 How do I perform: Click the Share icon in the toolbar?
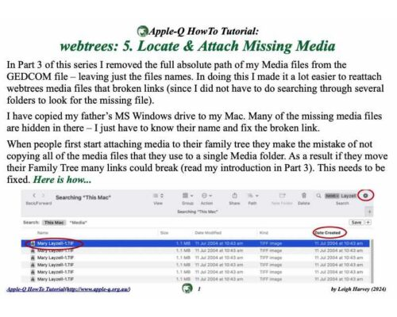point(234,196)
